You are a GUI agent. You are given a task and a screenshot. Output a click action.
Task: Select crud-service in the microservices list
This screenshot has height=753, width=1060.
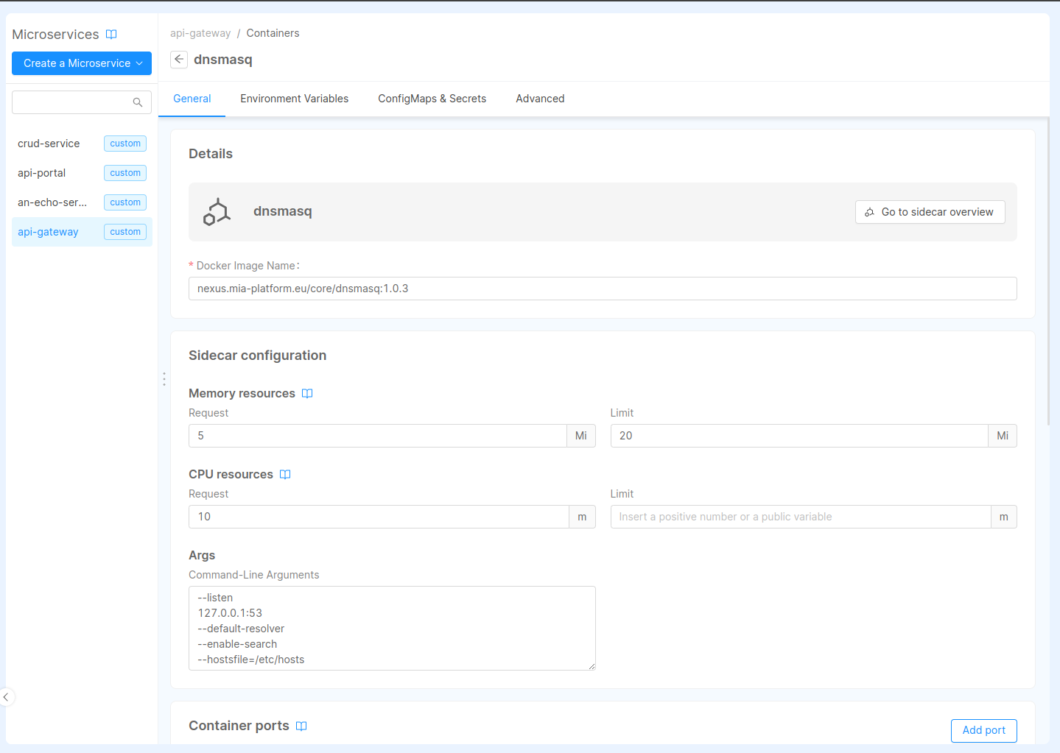tap(49, 144)
